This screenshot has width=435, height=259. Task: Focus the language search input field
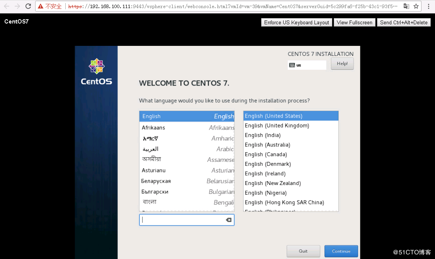pyautogui.click(x=182, y=220)
